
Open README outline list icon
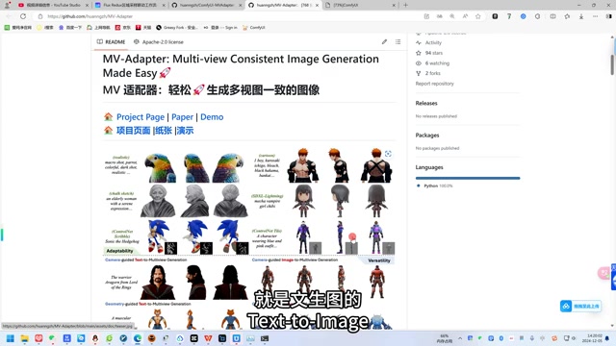tap(398, 41)
